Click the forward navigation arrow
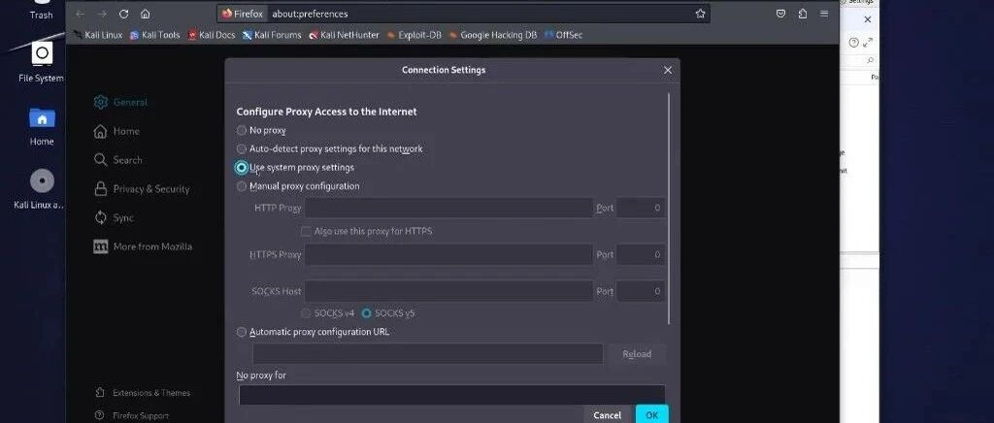The height and width of the screenshot is (423, 994). pos(102,14)
